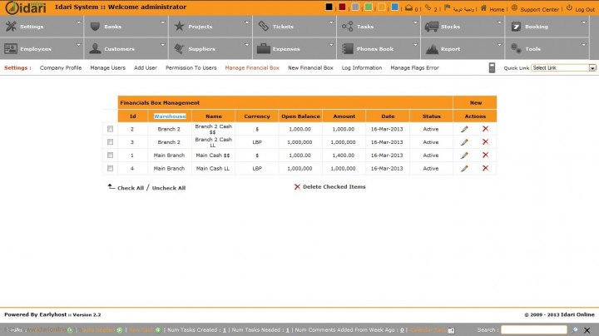Open Log Information tab
The image size is (599, 336).
tap(362, 67)
